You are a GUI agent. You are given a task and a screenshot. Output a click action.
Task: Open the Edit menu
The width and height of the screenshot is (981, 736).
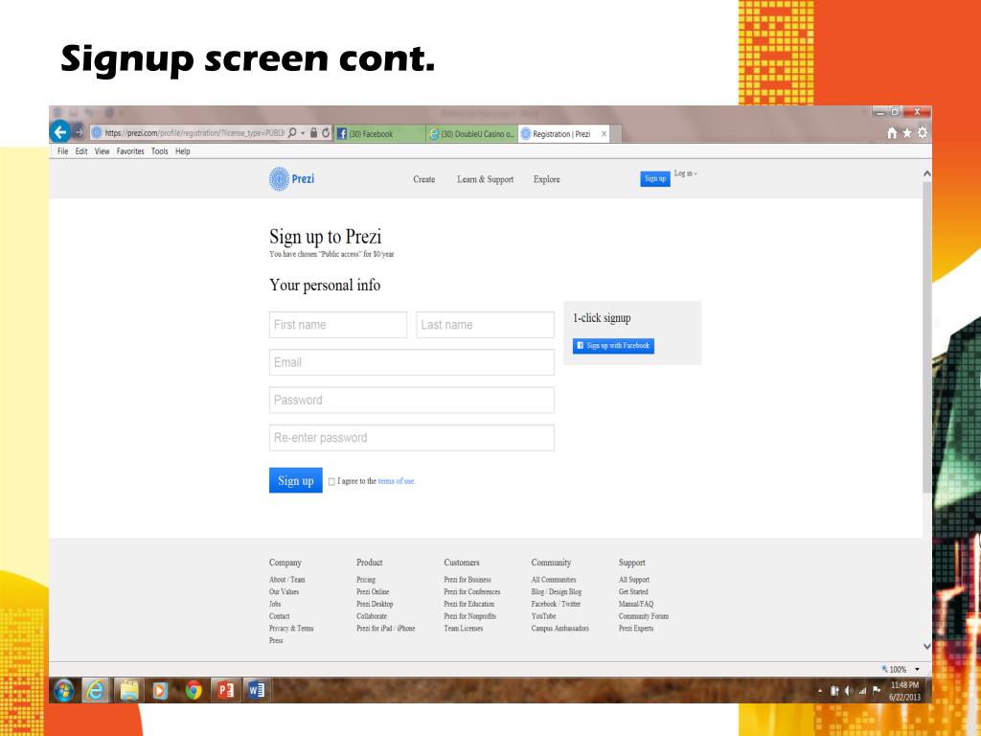pyautogui.click(x=81, y=151)
